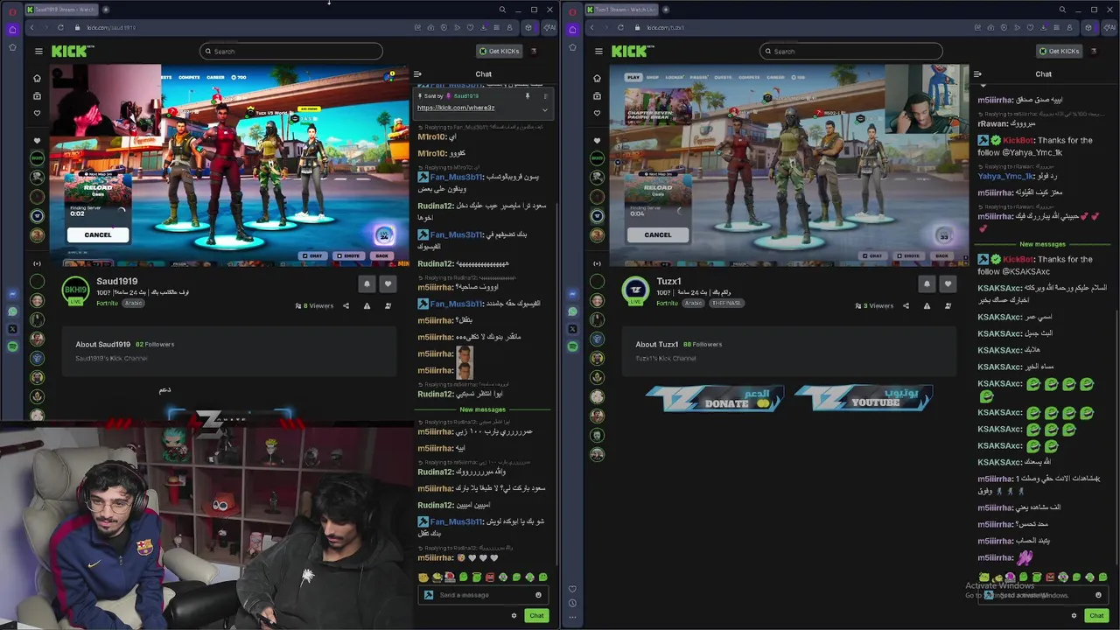Focus the Search field in right Kick window
Viewport: 1120px width, 630px height.
coord(851,51)
